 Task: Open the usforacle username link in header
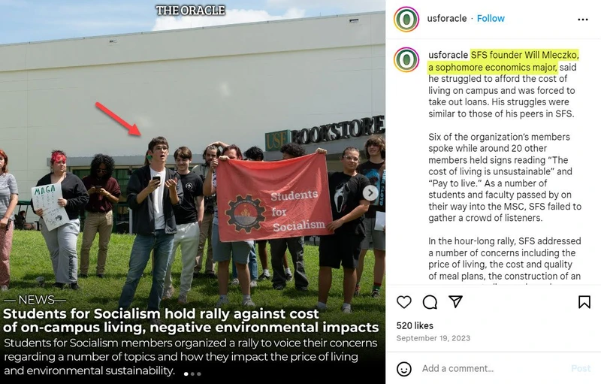pos(447,18)
